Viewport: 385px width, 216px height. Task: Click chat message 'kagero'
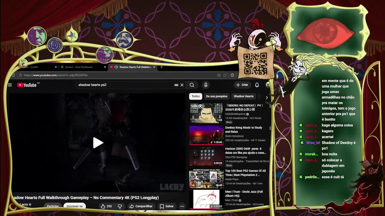(328, 131)
